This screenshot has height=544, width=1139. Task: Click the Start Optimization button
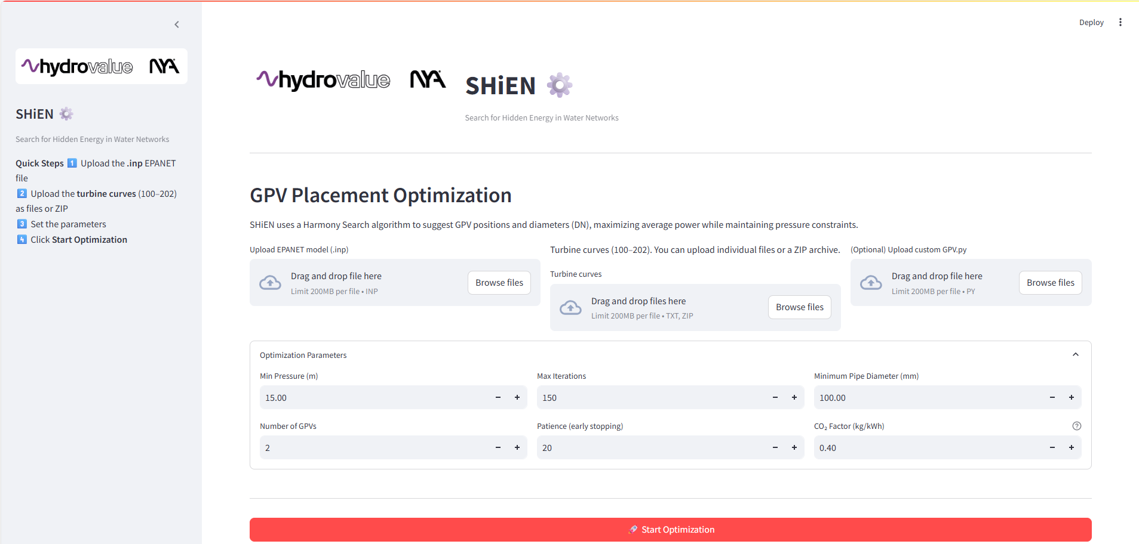[671, 530]
